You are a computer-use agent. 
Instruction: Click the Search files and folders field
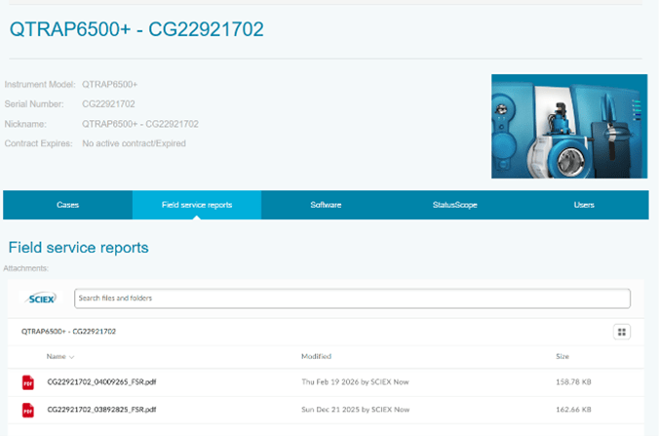pos(352,298)
